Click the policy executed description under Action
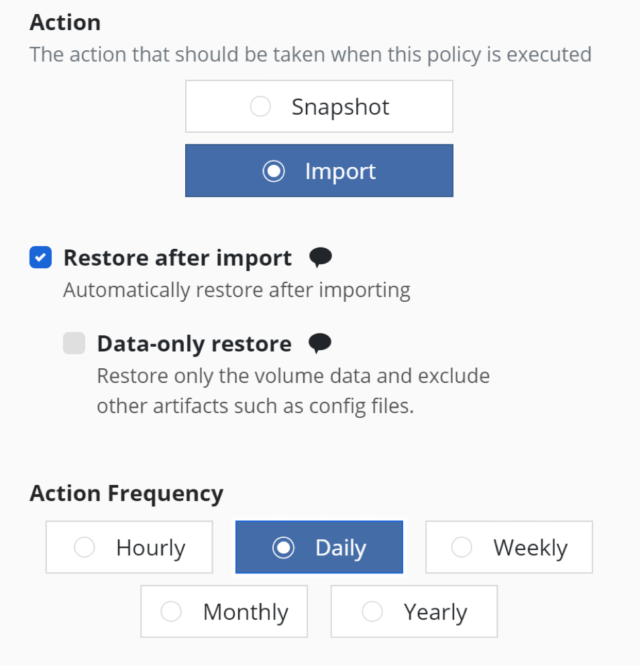Viewport: 640px width, 666px height. 311,55
